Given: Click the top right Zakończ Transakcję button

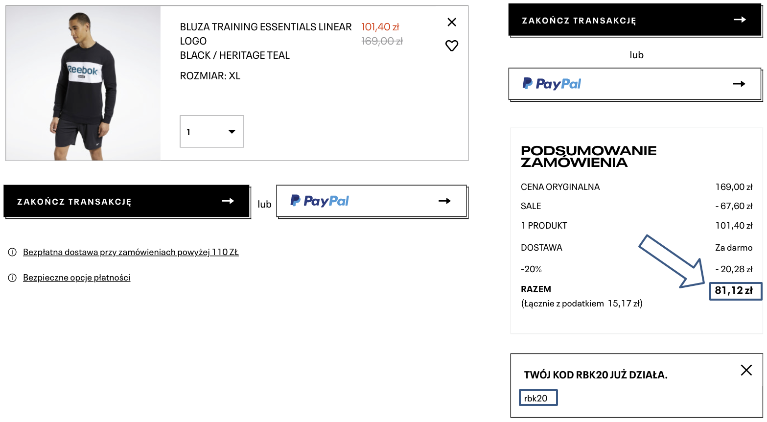Looking at the screenshot, I should point(635,20).
